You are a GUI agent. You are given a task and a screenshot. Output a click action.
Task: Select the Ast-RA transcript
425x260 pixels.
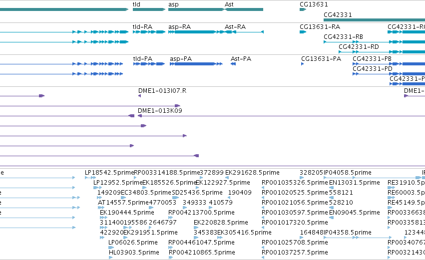pos(244,32)
